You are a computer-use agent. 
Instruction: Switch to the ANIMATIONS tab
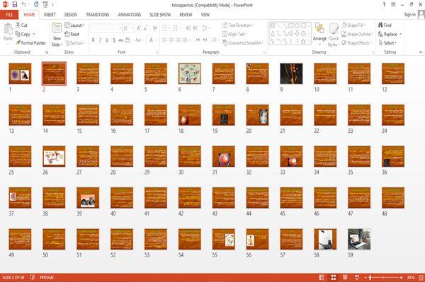pos(130,15)
